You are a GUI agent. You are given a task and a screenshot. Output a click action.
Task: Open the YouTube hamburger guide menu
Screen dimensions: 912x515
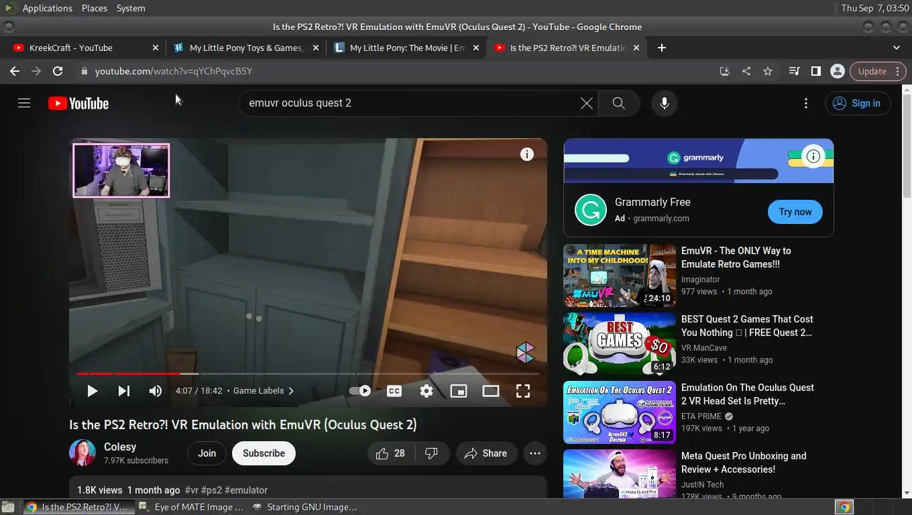(24, 103)
